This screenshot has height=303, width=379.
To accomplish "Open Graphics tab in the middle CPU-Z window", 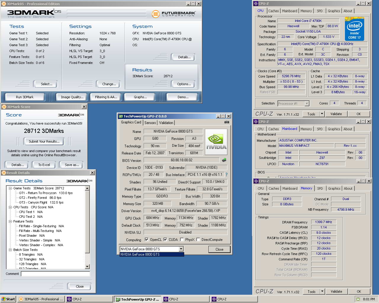I will pyautogui.click(x=334, y=129).
